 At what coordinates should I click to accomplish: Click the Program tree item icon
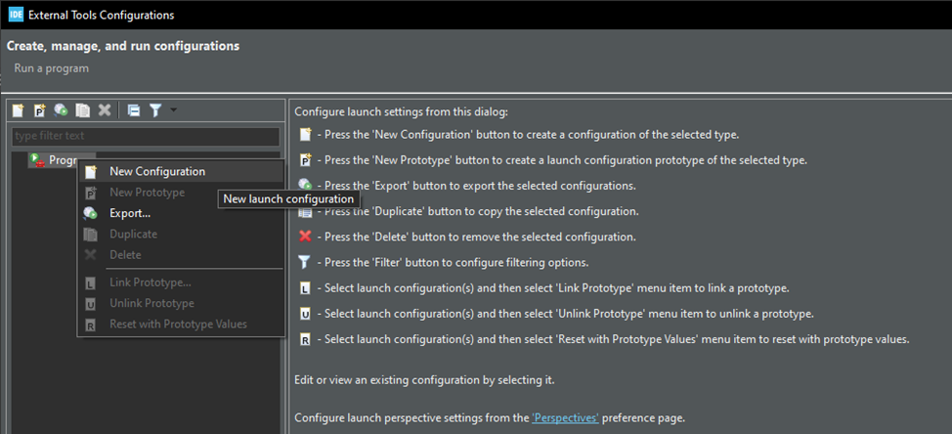click(36, 159)
